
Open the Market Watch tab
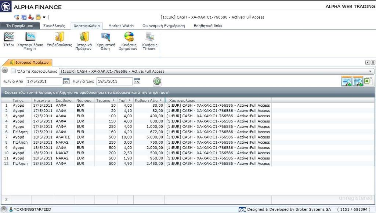(x=121, y=26)
